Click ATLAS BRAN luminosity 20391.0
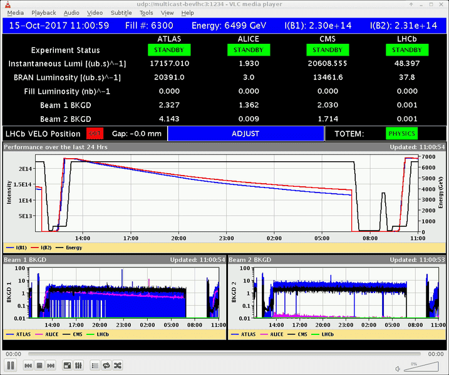449x375 pixels. tap(169, 77)
